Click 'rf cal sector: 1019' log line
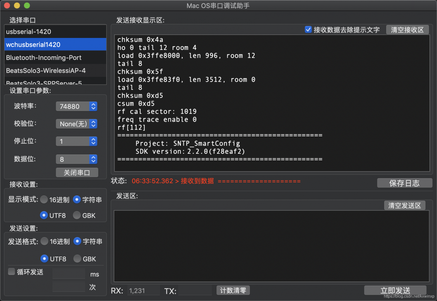Viewport: 437px width, 301px height. pos(157,111)
